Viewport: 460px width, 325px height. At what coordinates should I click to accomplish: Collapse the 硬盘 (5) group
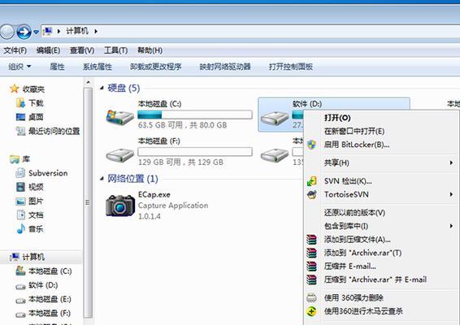click(102, 88)
